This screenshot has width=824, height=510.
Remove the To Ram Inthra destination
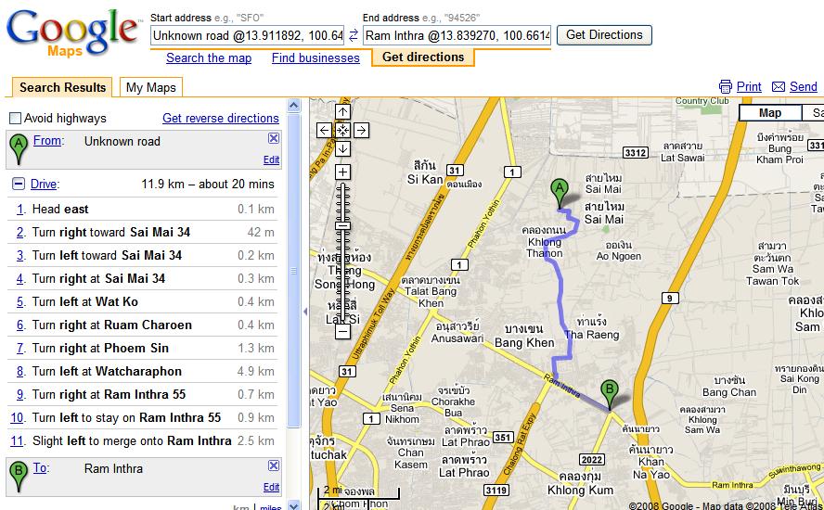pos(273,465)
